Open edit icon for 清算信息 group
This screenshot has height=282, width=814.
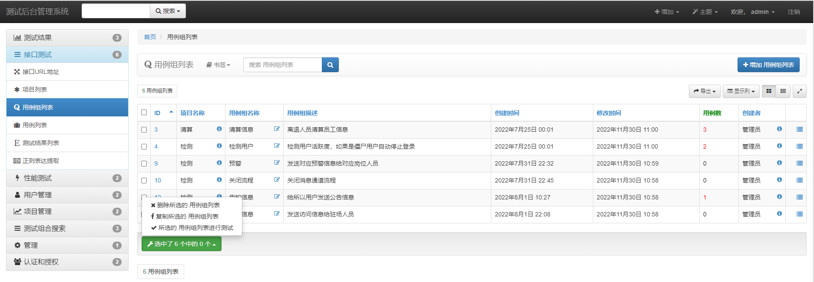pyautogui.click(x=277, y=129)
